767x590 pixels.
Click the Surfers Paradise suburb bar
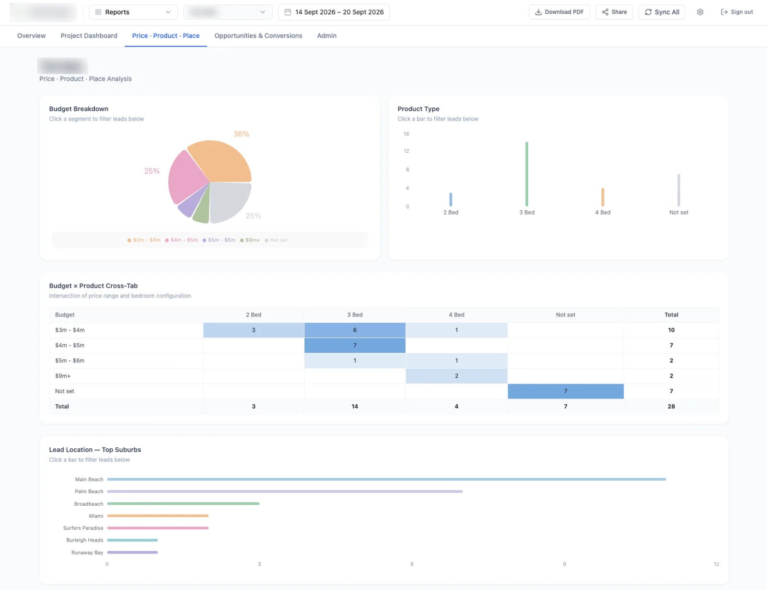click(x=158, y=528)
